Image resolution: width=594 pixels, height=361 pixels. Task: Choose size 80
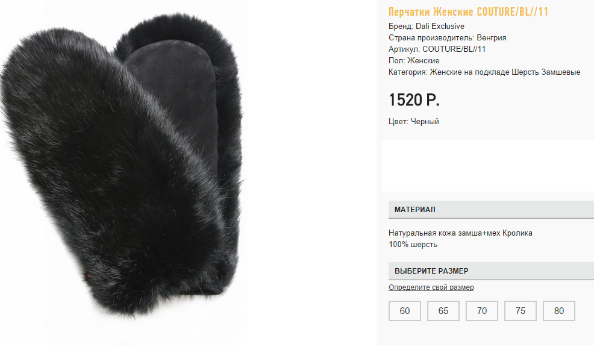pos(559,311)
